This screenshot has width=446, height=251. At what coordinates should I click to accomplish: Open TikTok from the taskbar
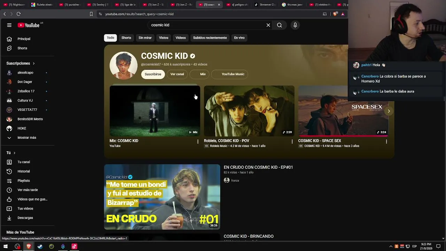[74, 246]
